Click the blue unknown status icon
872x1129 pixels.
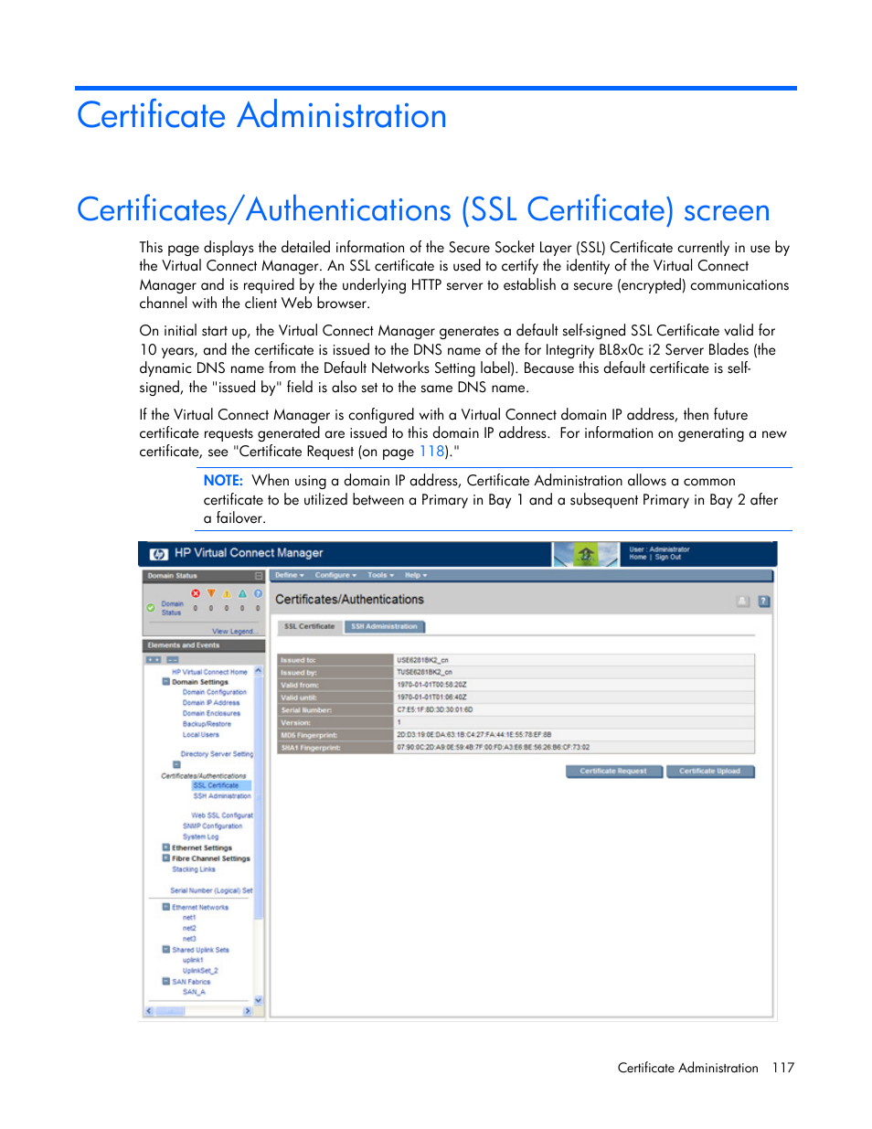[x=258, y=593]
